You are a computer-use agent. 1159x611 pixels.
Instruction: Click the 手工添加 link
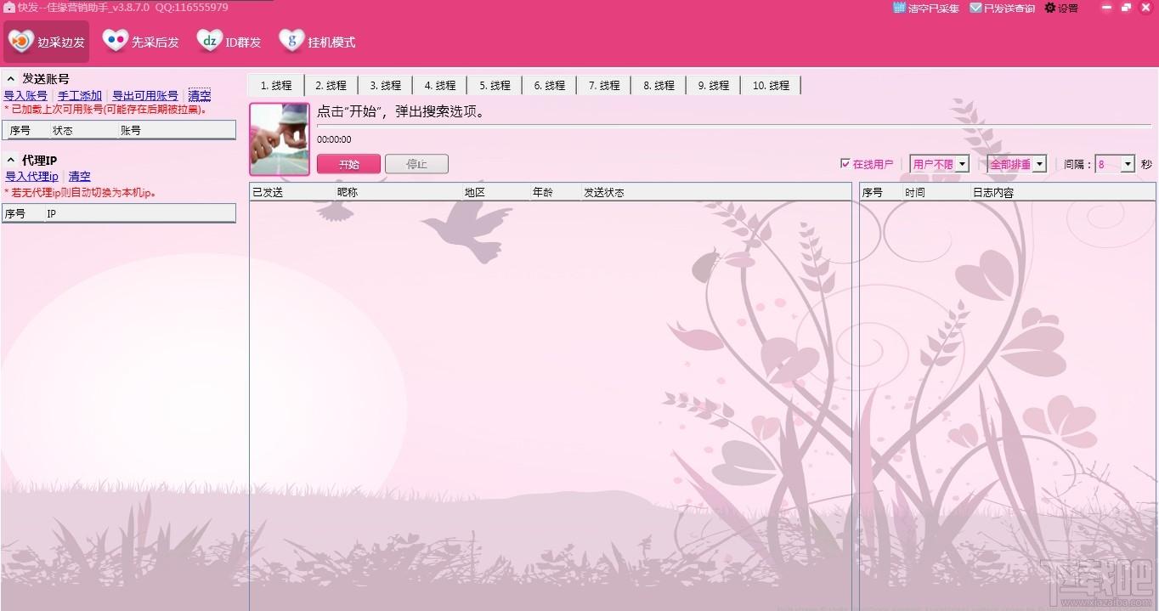click(x=80, y=96)
